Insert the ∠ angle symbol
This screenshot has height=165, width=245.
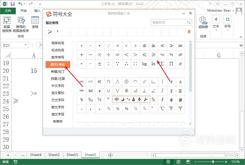pos(153,90)
